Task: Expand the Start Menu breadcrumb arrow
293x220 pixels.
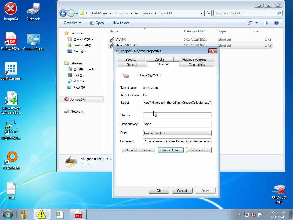Action: (x=110, y=13)
